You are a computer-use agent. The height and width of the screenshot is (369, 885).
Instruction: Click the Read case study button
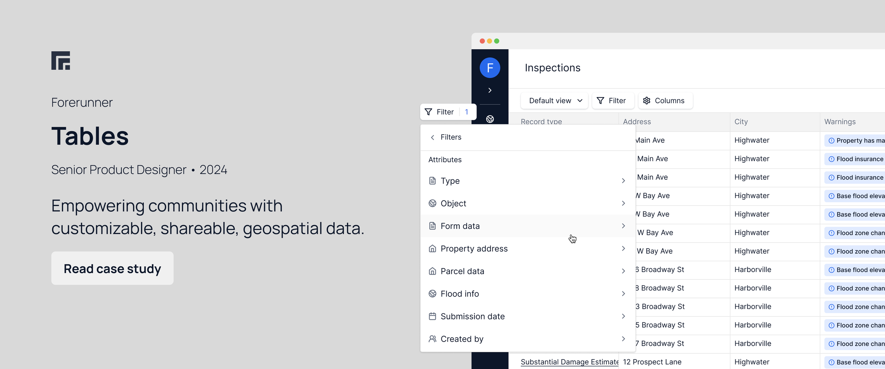[x=112, y=269]
